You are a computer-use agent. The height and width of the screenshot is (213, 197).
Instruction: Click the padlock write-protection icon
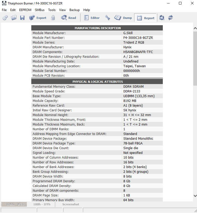53,18
